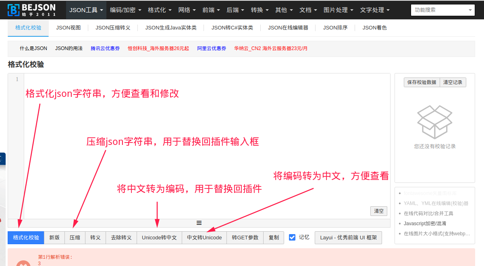Open the 文字处理 dropdown menu

pos(375,10)
